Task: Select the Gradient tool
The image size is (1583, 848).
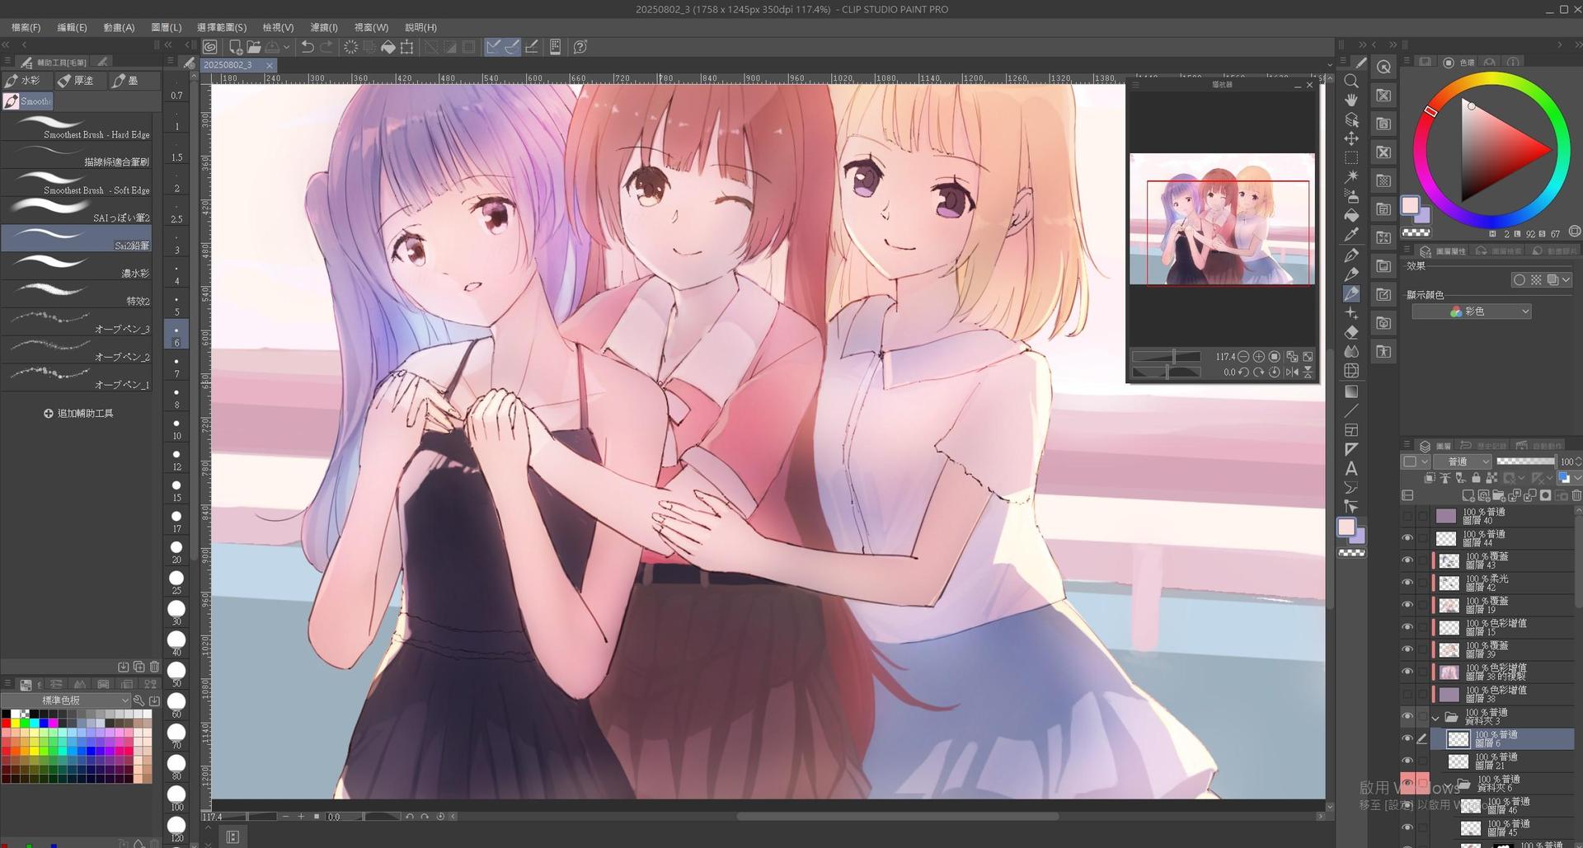Action: pyautogui.click(x=1351, y=391)
